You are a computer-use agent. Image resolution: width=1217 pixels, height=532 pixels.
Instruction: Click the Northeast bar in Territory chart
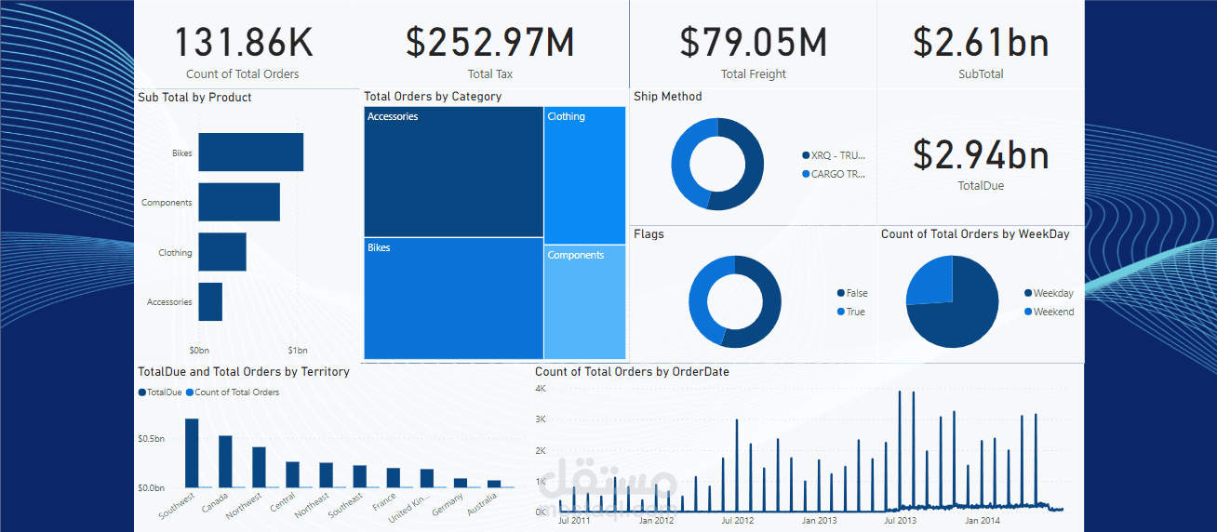(326, 475)
